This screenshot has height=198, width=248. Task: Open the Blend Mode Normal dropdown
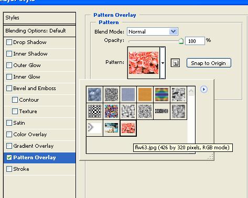point(153,31)
